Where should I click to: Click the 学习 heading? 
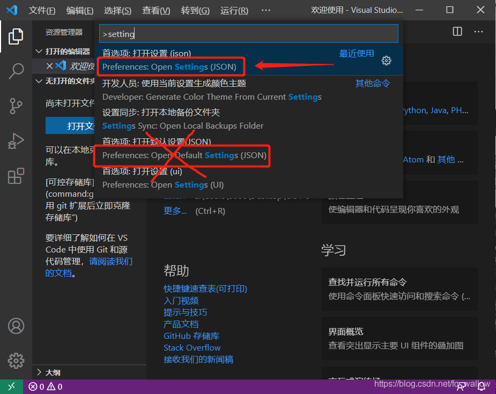[x=334, y=250]
